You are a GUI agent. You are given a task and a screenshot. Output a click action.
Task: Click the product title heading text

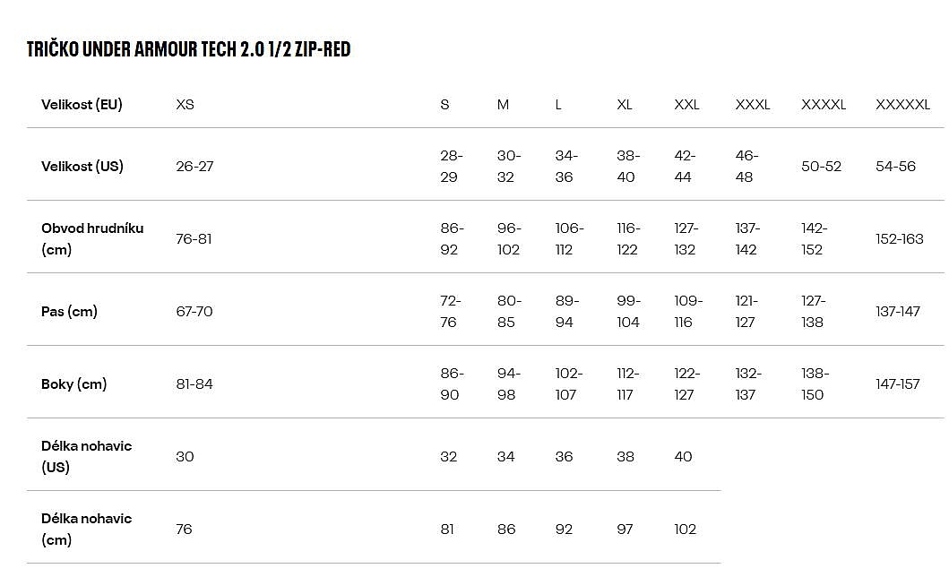tap(189, 49)
